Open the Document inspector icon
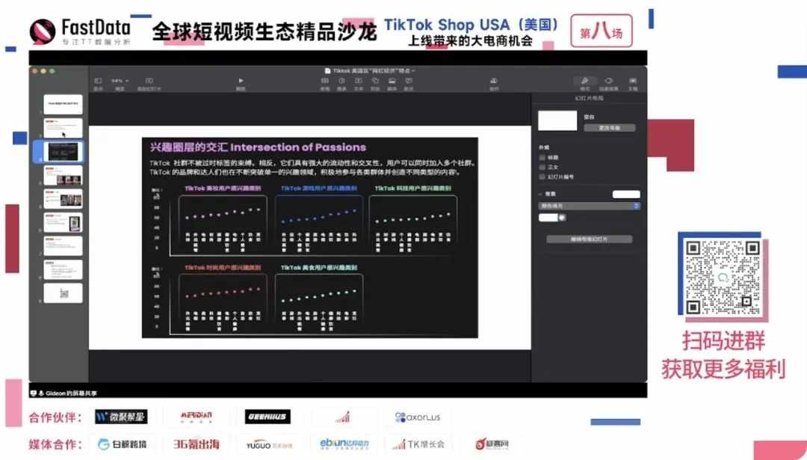The width and height of the screenshot is (807, 460). [x=633, y=81]
